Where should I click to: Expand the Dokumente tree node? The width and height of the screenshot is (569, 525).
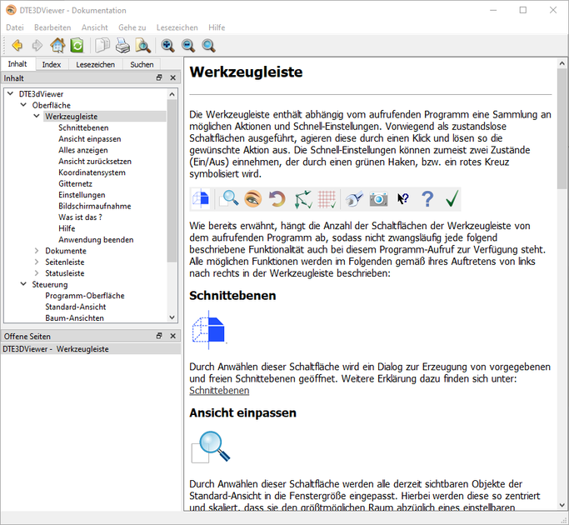[37, 251]
